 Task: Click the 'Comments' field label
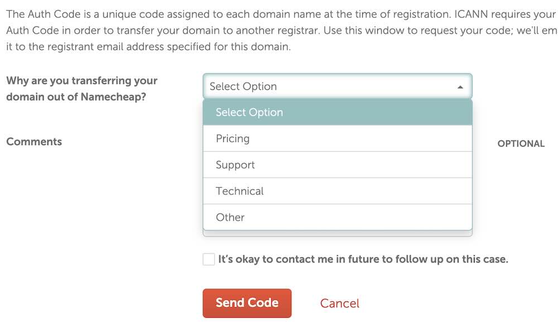(x=34, y=142)
